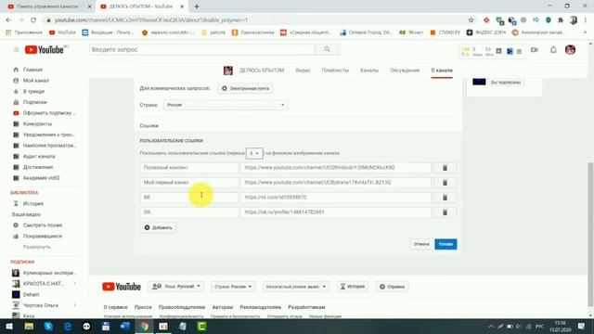Open the О сервисе footer link

[x=115, y=307]
